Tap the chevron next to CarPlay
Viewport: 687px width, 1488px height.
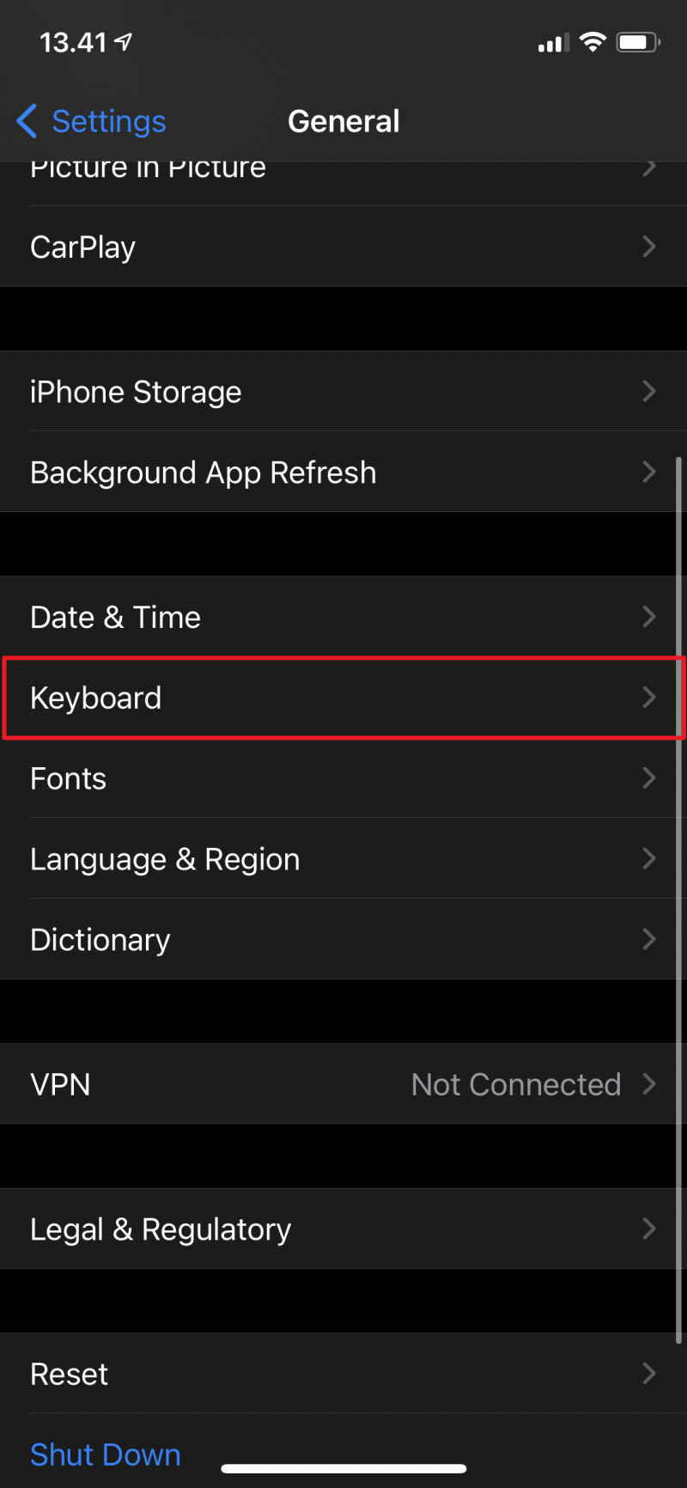tap(649, 247)
